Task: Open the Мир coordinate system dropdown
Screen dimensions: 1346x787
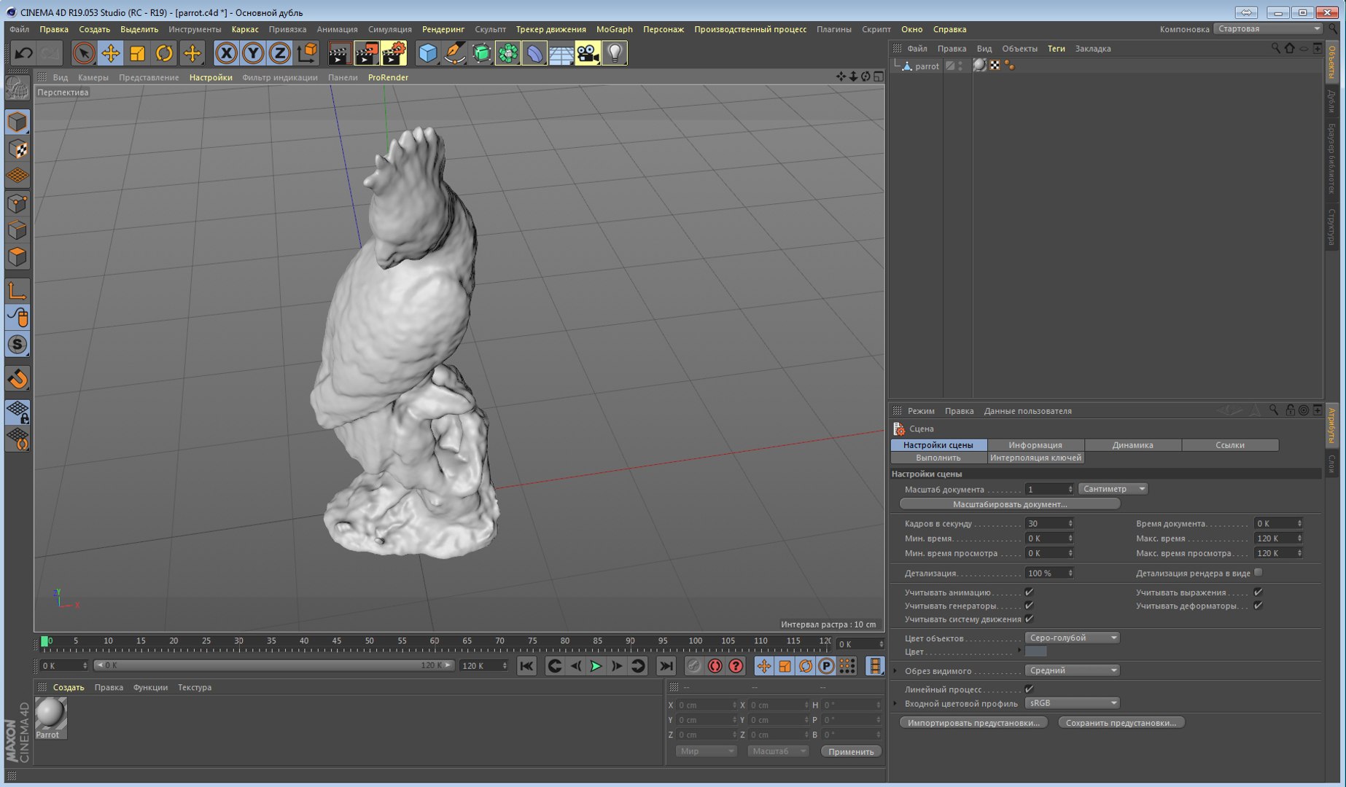Action: click(x=706, y=751)
